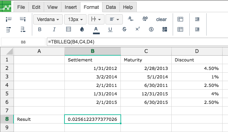Click the underline icon

pos(110,30)
